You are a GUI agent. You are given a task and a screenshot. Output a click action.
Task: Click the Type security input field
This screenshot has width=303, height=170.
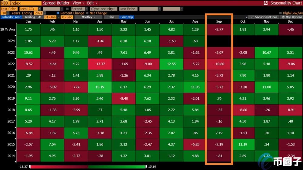[103, 9]
